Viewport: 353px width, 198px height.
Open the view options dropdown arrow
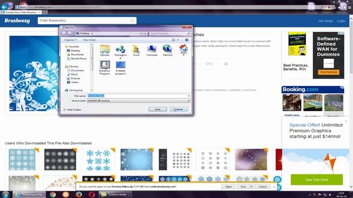(178, 40)
